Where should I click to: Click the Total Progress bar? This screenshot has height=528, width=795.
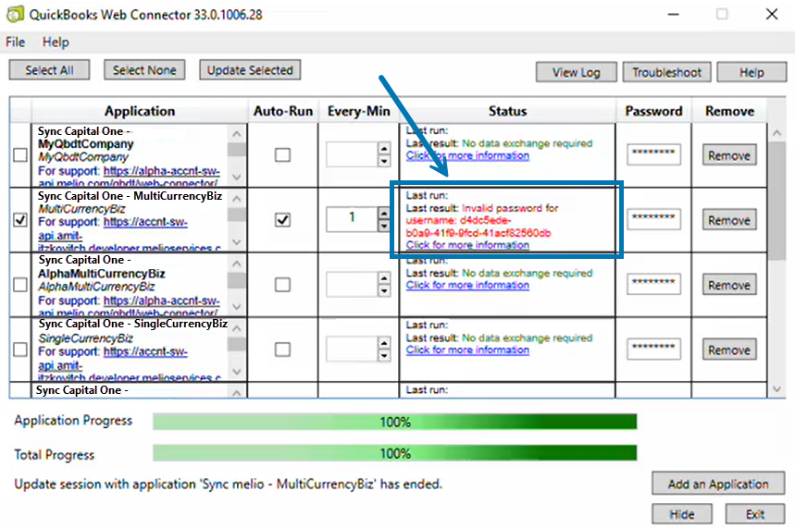(394, 453)
